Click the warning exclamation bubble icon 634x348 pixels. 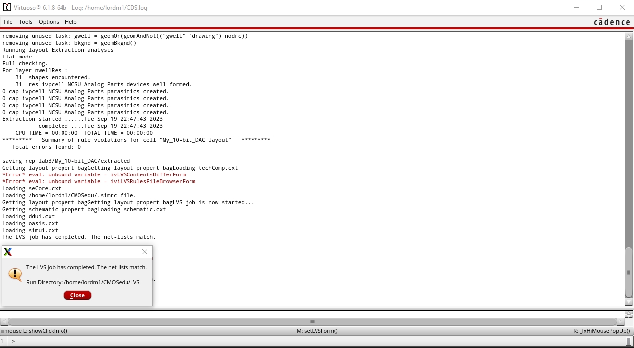[x=15, y=274]
